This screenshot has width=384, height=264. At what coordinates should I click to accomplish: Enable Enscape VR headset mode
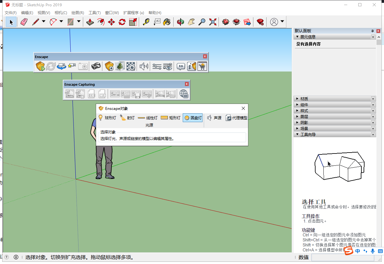(96, 66)
